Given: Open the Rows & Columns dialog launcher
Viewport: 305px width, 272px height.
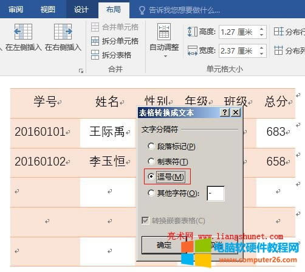Looking at the screenshot, I should 81,71.
